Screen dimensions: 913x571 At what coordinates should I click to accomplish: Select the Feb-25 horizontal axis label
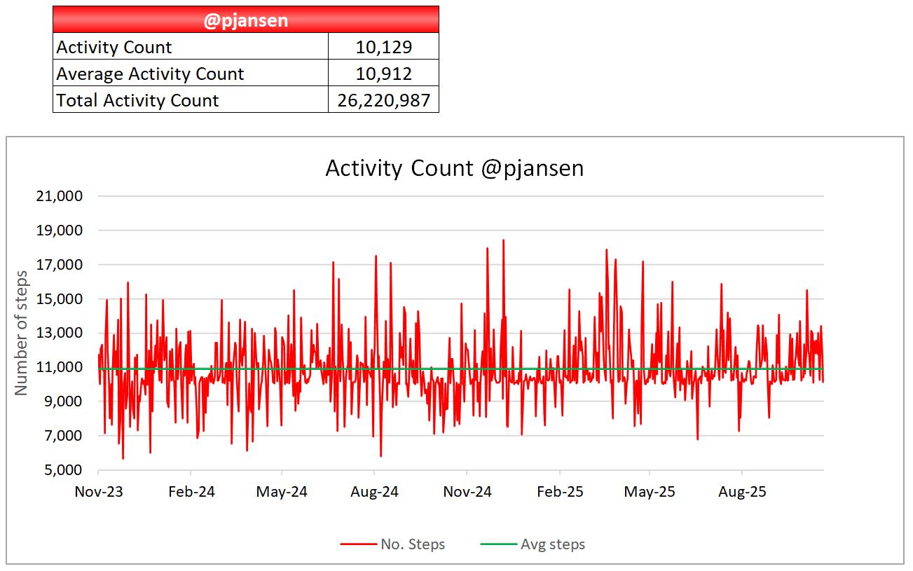point(560,492)
